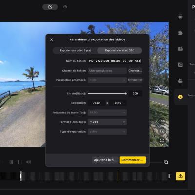The height and width of the screenshot is (195, 195).
Task: Click the yellow Commencer button
Action: (133, 160)
